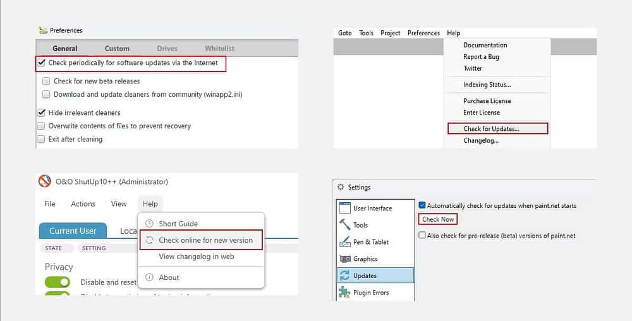Screen dimensions: 632x321
Task: Open the Actions menu
Action: (83, 204)
